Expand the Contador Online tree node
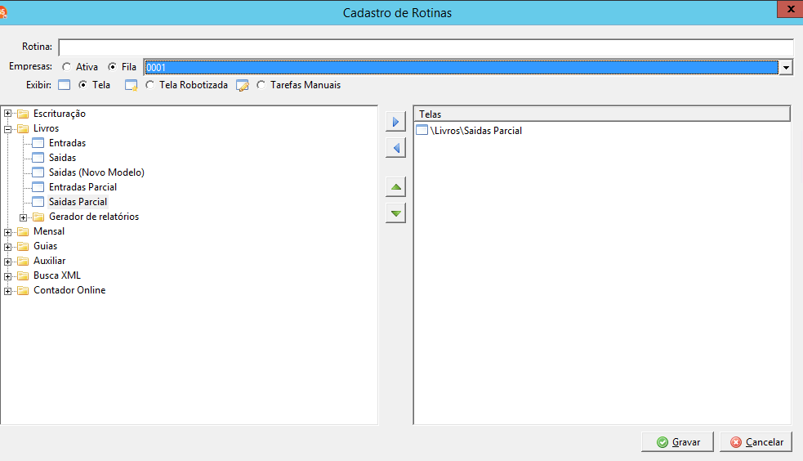Image resolution: width=803 pixels, height=461 pixels. (x=7, y=292)
